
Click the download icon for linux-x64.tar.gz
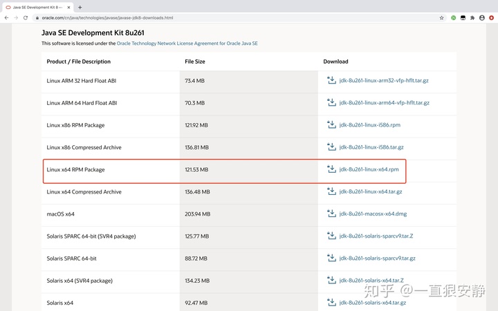click(331, 191)
